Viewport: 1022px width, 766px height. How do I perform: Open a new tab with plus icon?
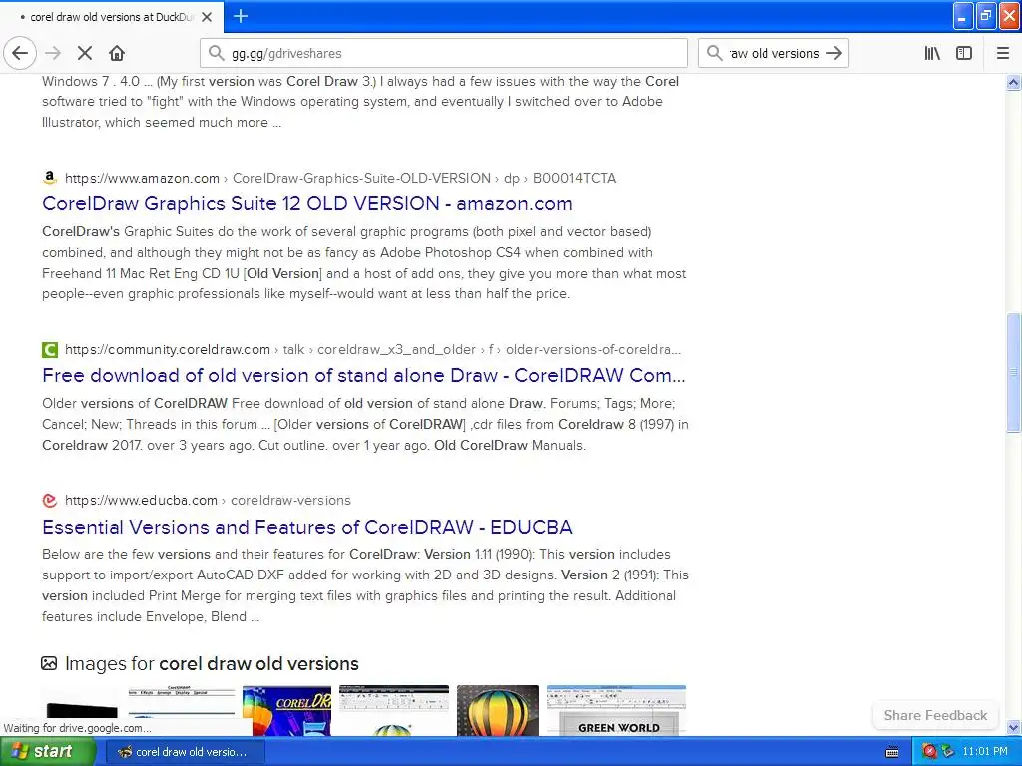(241, 16)
